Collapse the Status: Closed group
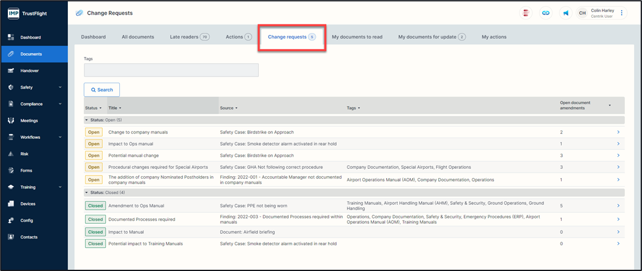The height and width of the screenshot is (271, 642). pos(87,192)
